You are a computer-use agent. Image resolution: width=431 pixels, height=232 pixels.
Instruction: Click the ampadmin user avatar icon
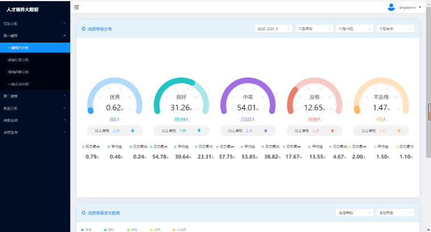tap(391, 7)
